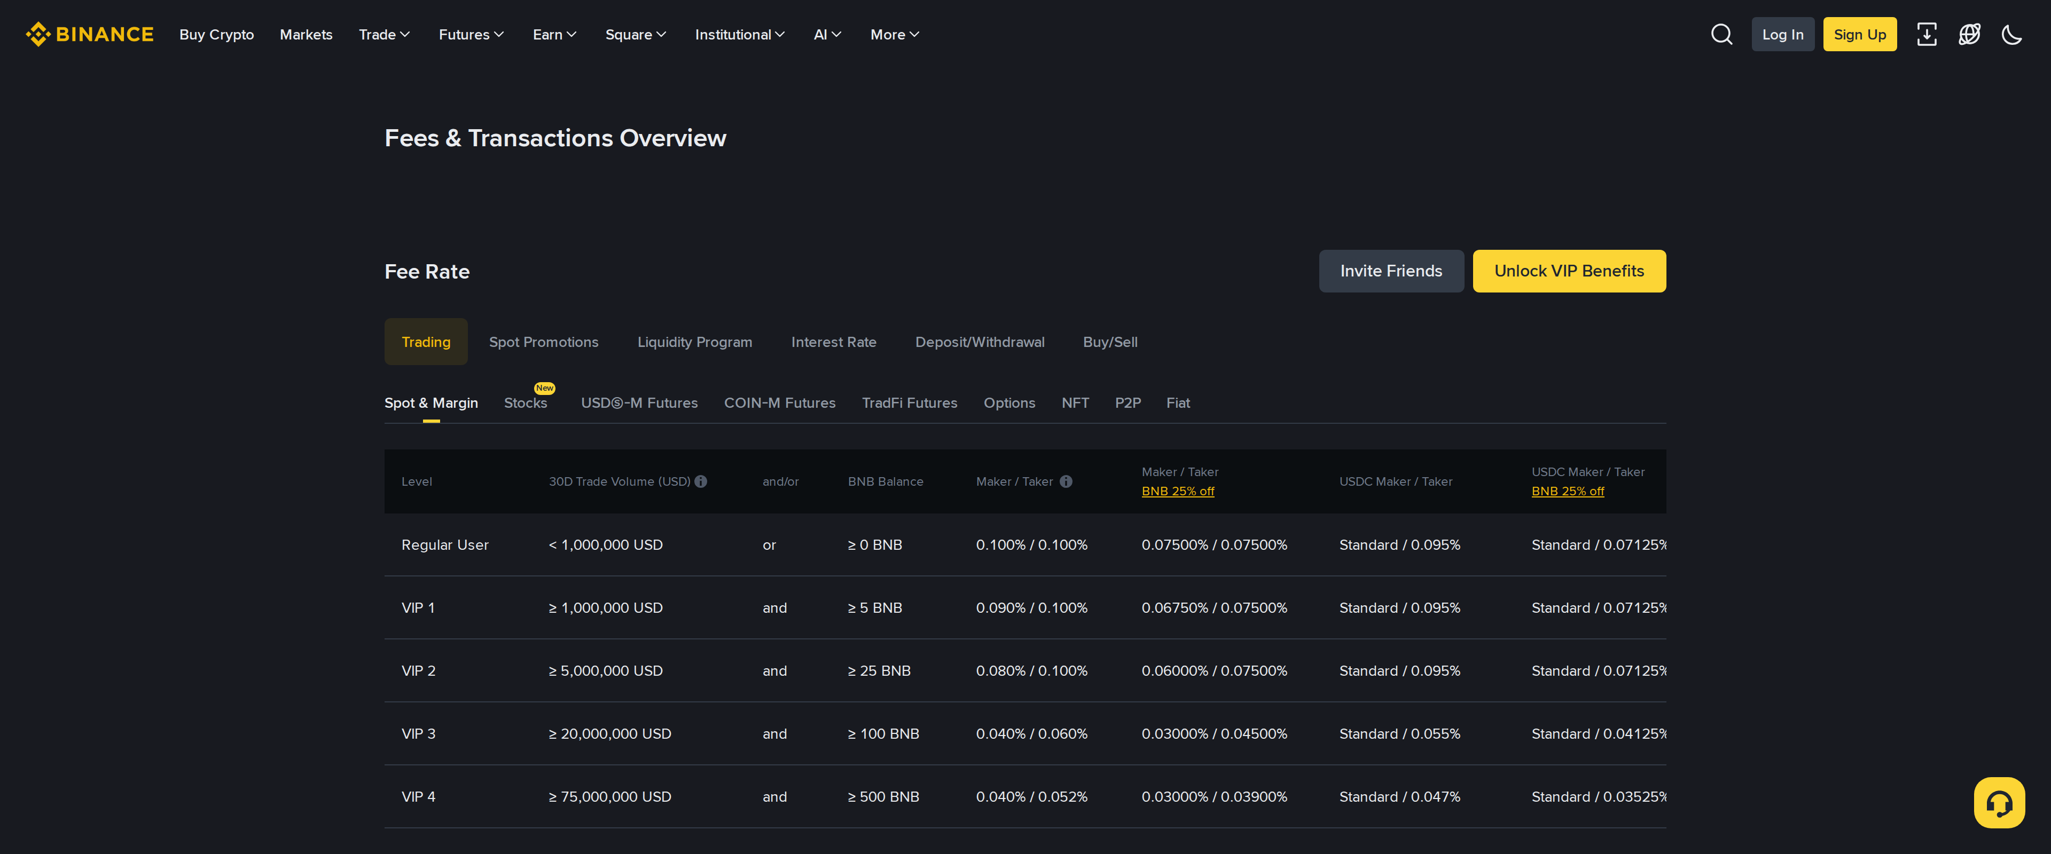This screenshot has height=854, width=2051.
Task: Open Buy Crypto in navigation
Action: [x=216, y=34]
